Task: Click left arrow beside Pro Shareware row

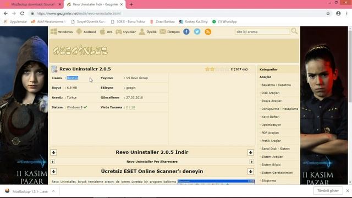Action: pyautogui.click(x=53, y=162)
